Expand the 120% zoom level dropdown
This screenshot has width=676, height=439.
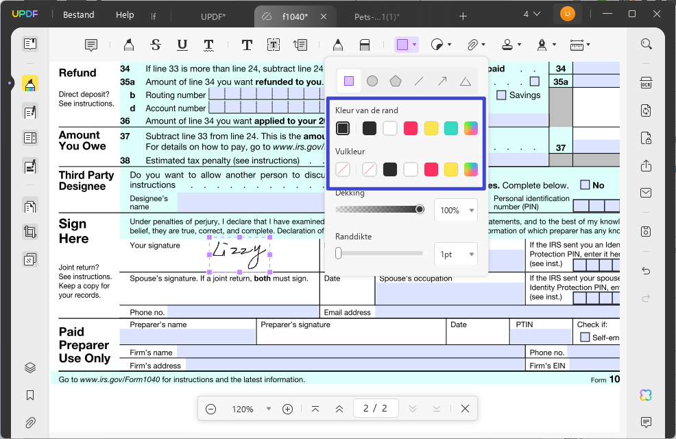pos(269,408)
